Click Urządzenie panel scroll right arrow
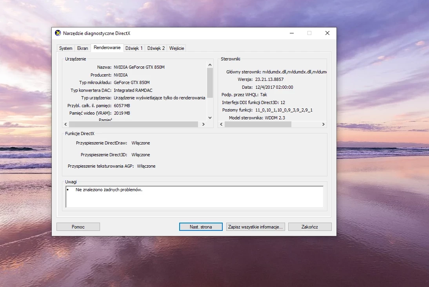 (203, 124)
